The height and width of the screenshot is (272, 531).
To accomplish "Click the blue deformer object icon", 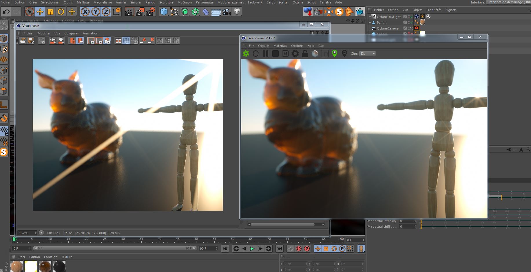I will point(206,12).
